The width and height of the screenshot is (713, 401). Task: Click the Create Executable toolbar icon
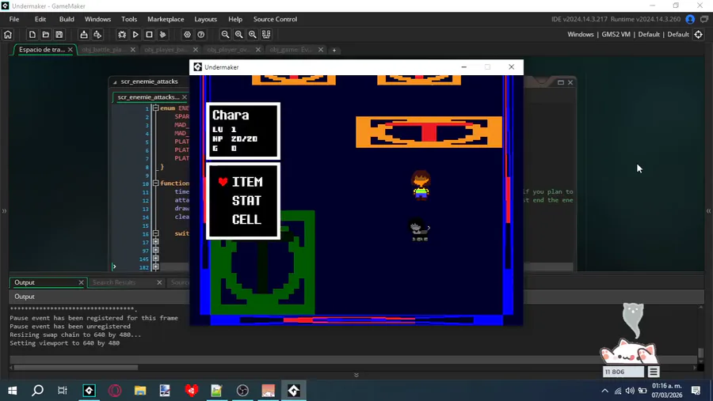[x=84, y=35]
